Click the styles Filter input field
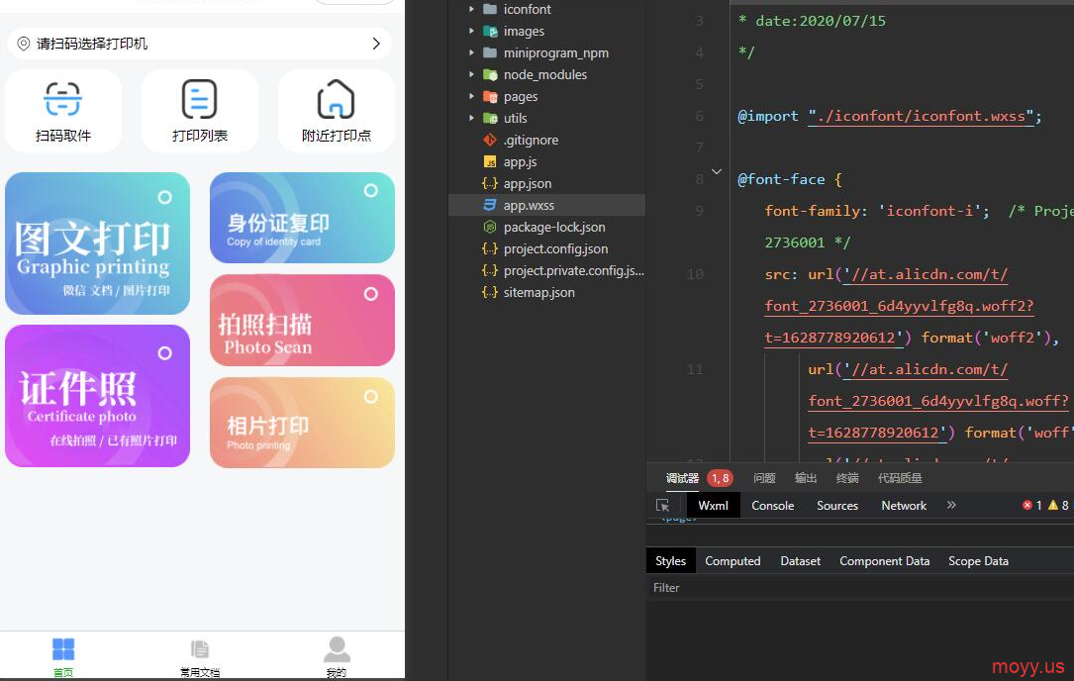 851,588
